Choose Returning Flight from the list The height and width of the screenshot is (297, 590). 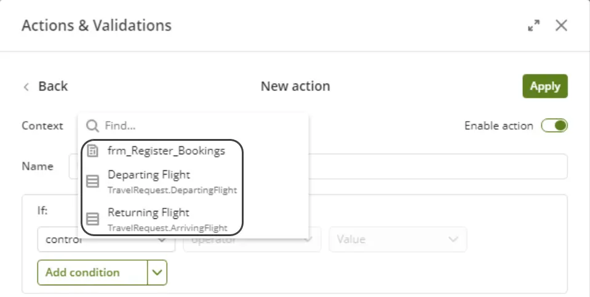tap(162, 220)
